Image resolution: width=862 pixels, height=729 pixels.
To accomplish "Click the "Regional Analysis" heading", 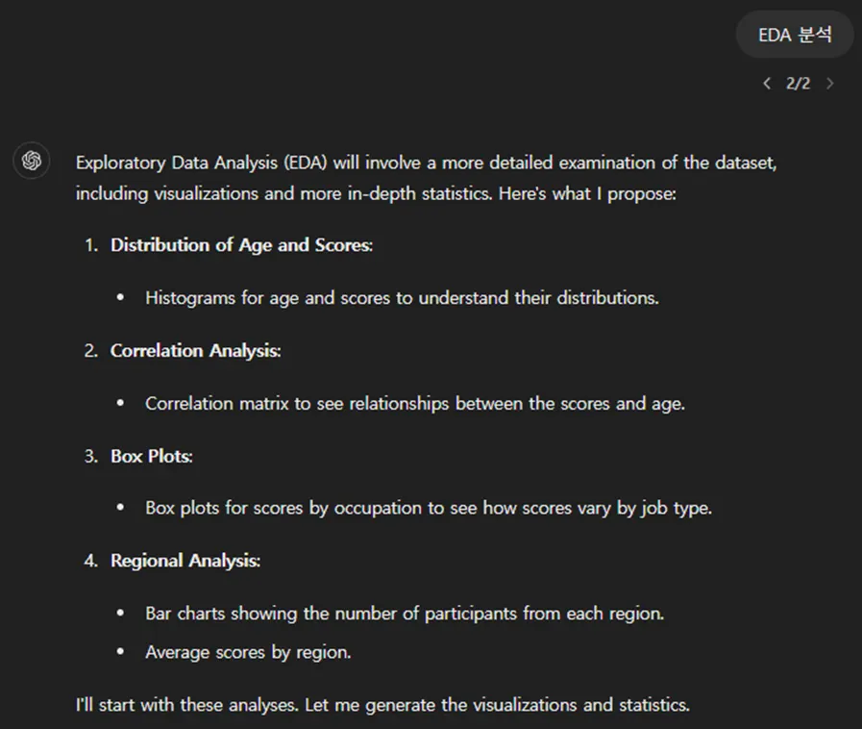I will (x=185, y=561).
